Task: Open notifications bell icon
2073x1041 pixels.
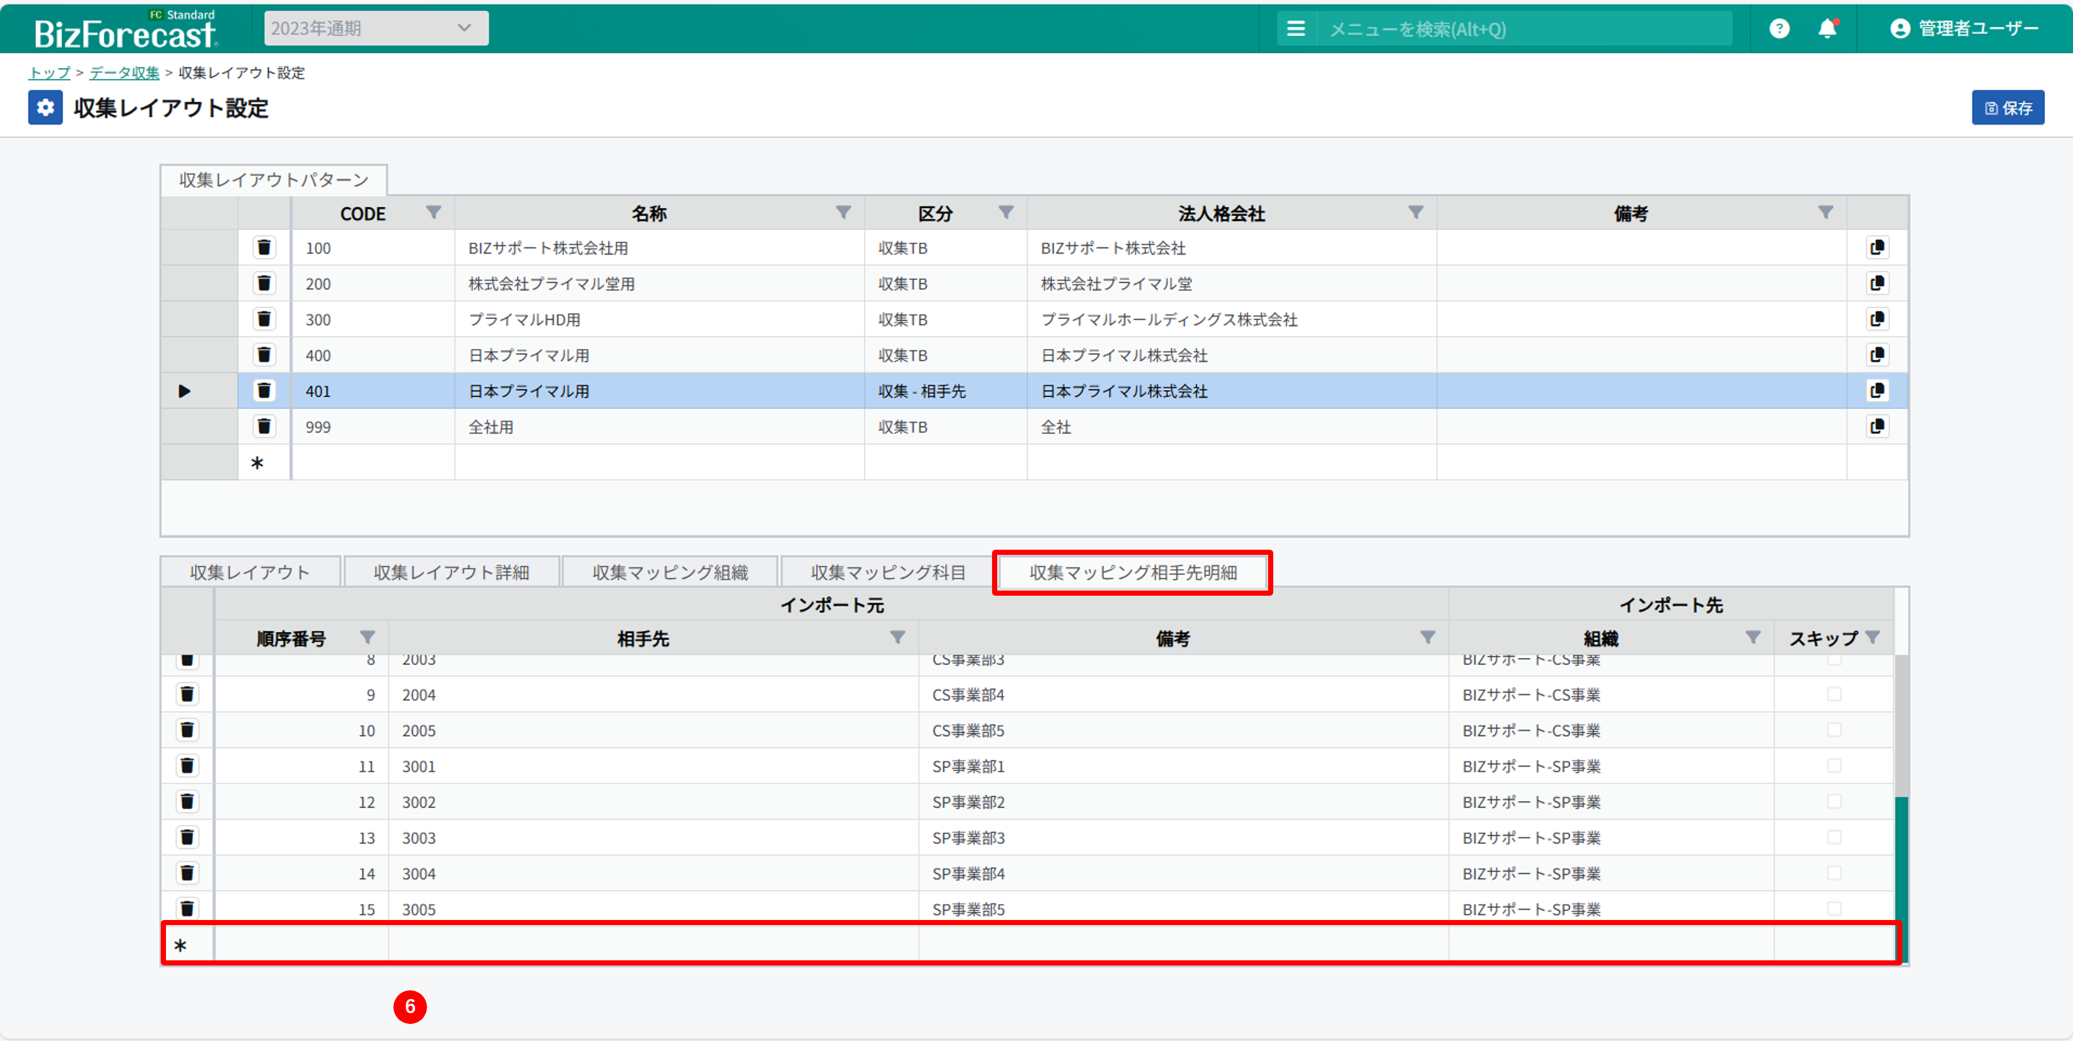Action: 1827,29
